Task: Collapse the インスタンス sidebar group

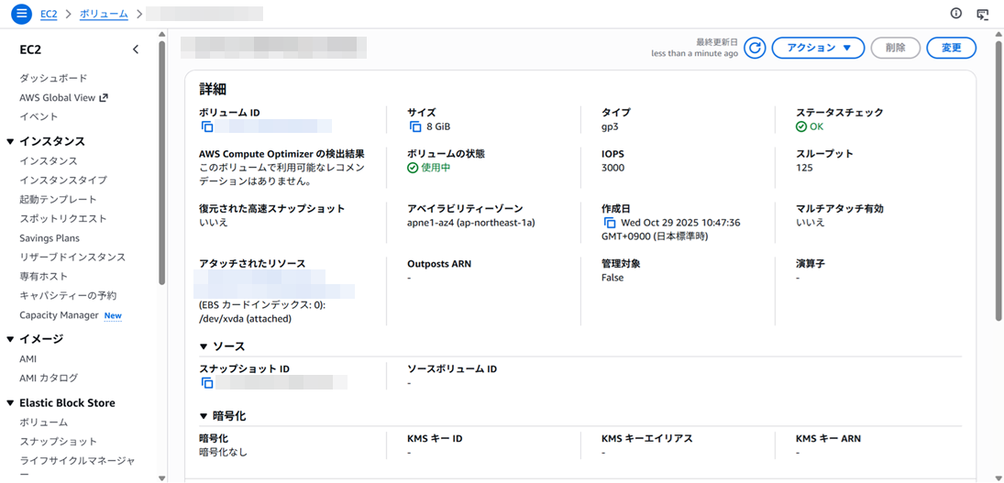Action: pyautogui.click(x=11, y=141)
